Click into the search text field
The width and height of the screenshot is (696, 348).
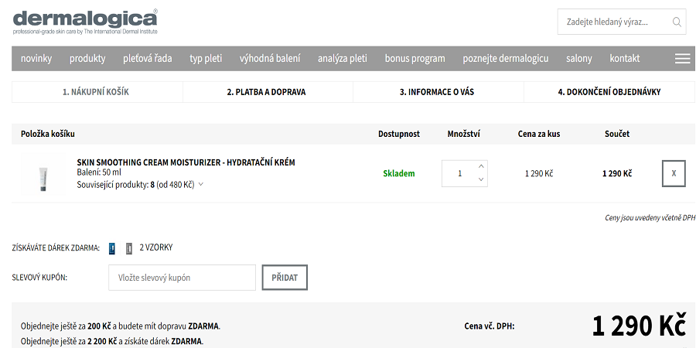611,22
